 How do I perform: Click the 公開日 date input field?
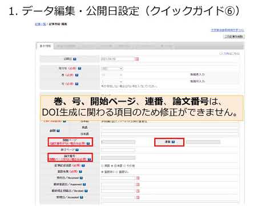(x=118, y=59)
